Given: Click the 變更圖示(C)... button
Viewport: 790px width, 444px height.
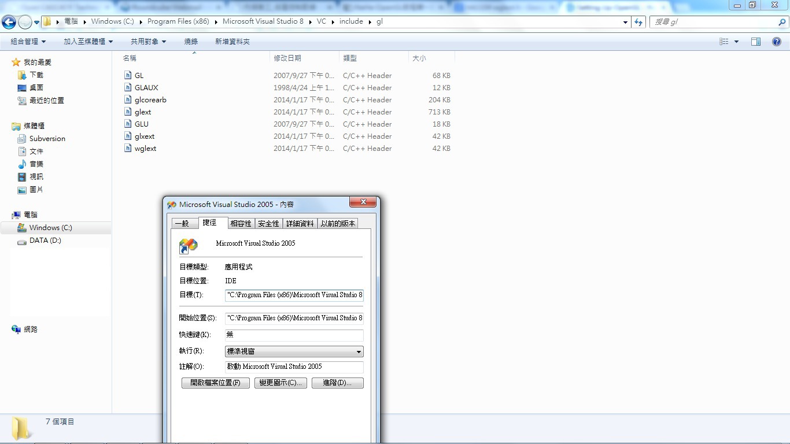Looking at the screenshot, I should (x=280, y=383).
